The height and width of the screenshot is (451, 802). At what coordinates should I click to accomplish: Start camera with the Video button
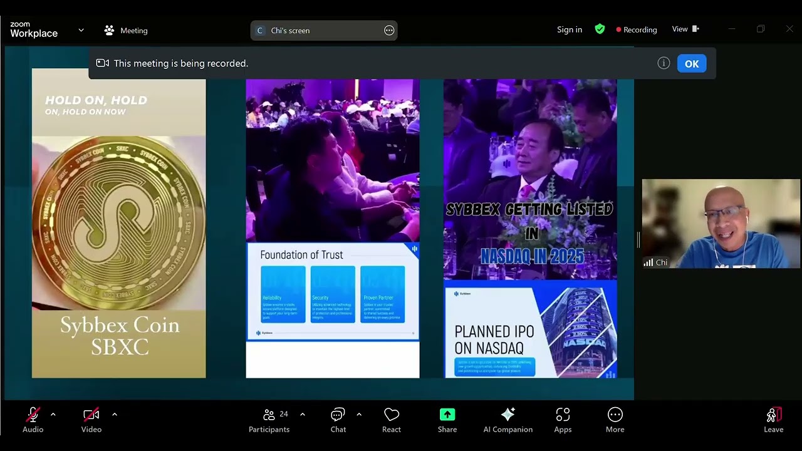tap(91, 420)
